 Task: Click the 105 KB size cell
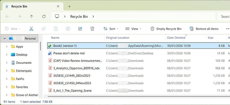[220, 60]
